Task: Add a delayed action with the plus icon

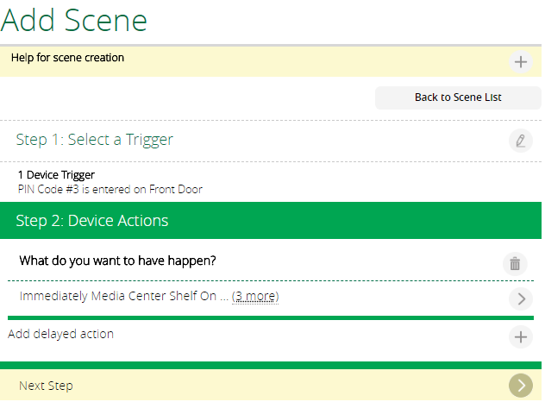Action: pos(520,337)
